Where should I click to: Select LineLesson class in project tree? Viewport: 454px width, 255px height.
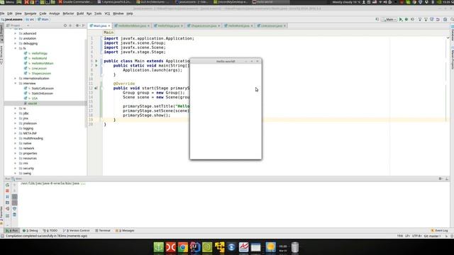tap(39, 69)
